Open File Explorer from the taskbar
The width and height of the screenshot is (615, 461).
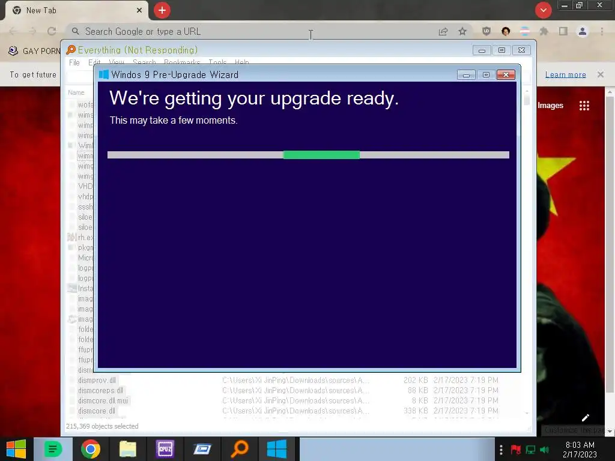(128, 449)
